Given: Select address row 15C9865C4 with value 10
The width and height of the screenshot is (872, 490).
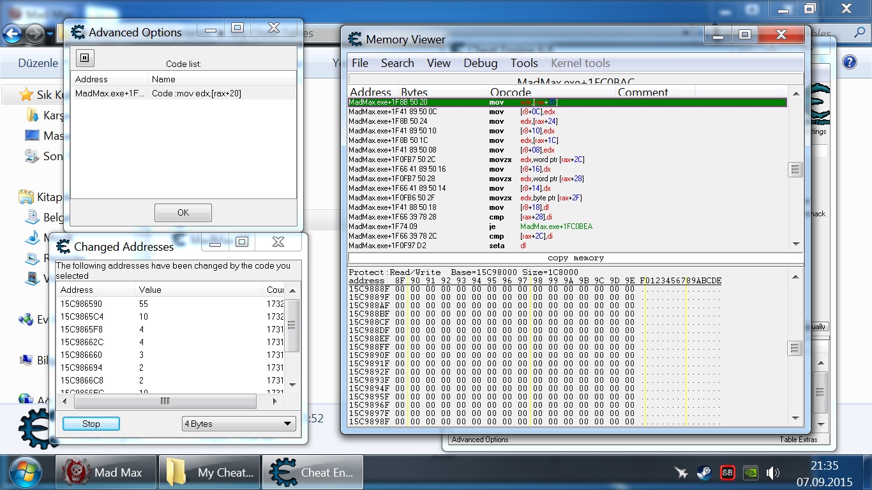Looking at the screenshot, I should pyautogui.click(x=170, y=316).
